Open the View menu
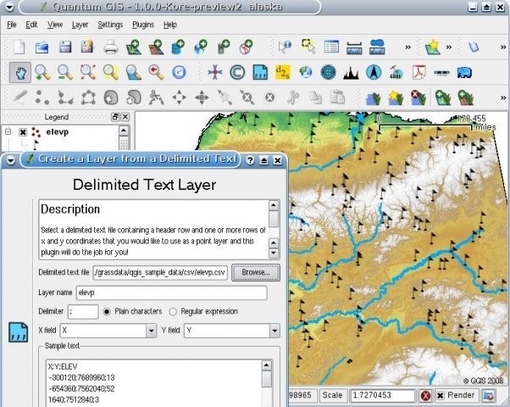This screenshot has width=510, height=407. 55,25
